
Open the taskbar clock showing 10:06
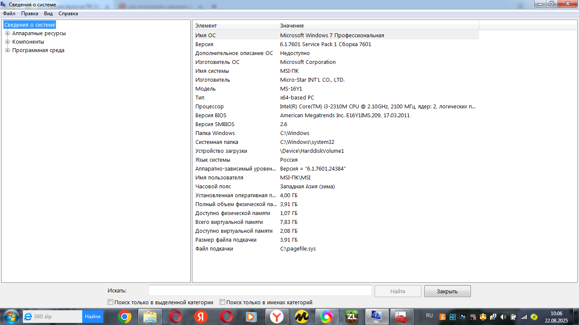[556, 317]
